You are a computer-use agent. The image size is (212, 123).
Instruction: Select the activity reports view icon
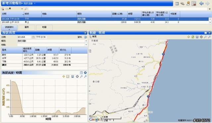click(194, 4)
